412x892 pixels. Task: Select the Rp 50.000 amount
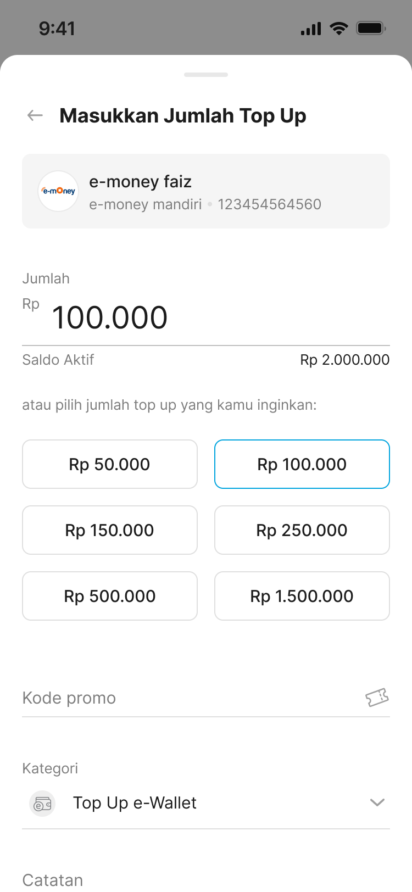(x=110, y=464)
